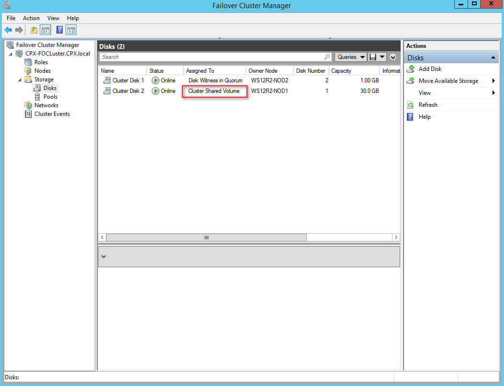Image resolution: width=504 pixels, height=386 pixels.
Task: Toggle the Show/Hide Console Tree icon
Action: (x=45, y=30)
